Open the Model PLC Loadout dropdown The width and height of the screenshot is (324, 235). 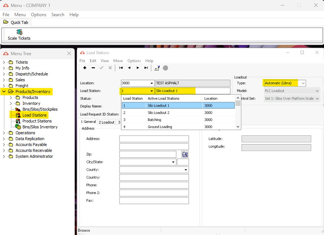[x=317, y=91]
